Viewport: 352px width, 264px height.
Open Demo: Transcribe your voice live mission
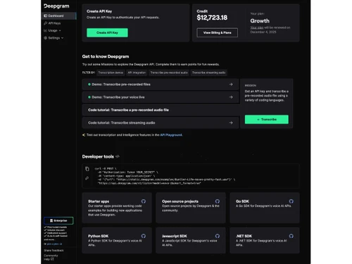coord(161,97)
